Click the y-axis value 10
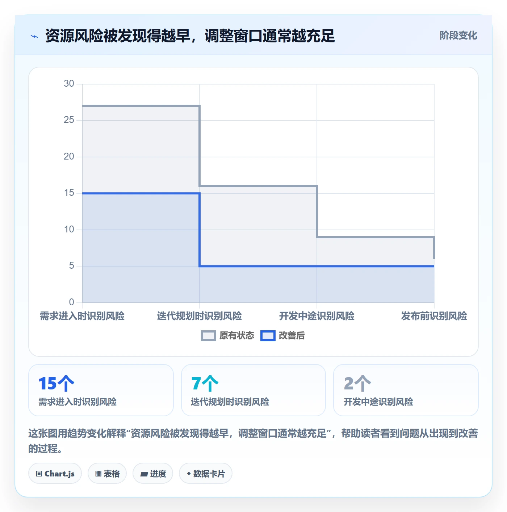 point(69,230)
